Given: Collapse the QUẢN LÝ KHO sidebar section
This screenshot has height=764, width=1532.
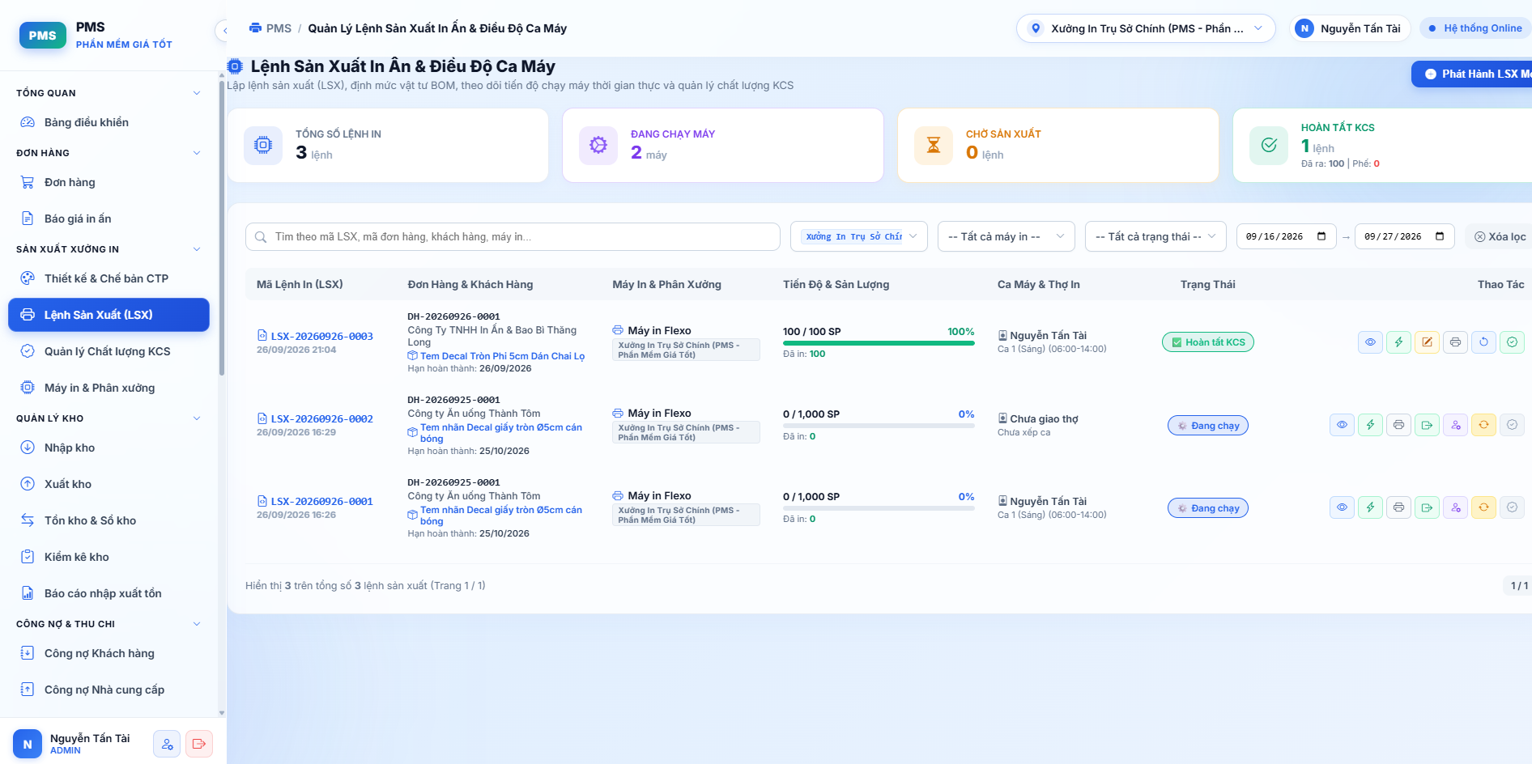Looking at the screenshot, I should [x=109, y=418].
